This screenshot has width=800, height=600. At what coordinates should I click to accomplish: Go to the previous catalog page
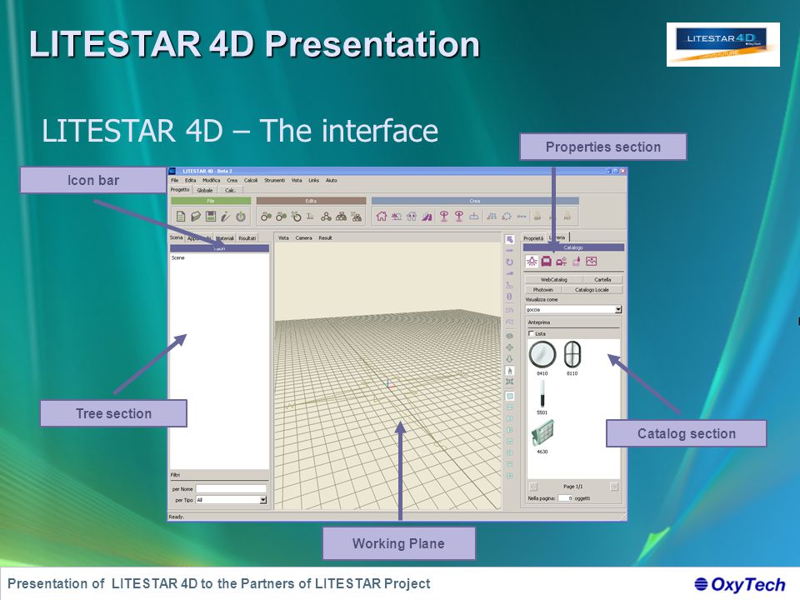(x=533, y=487)
